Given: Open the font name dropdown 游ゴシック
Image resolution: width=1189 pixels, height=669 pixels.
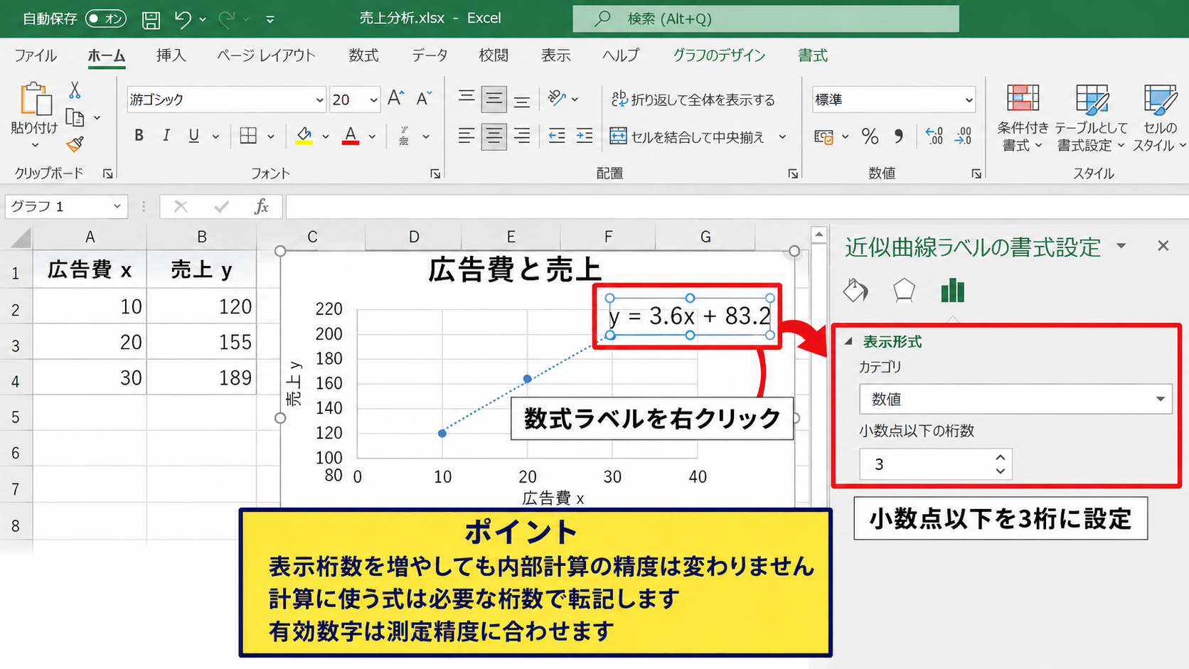Looking at the screenshot, I should [319, 100].
